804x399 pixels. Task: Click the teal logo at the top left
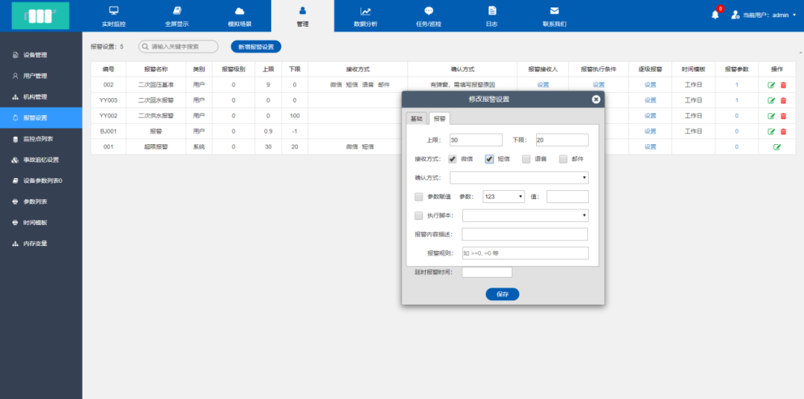pyautogui.click(x=40, y=16)
